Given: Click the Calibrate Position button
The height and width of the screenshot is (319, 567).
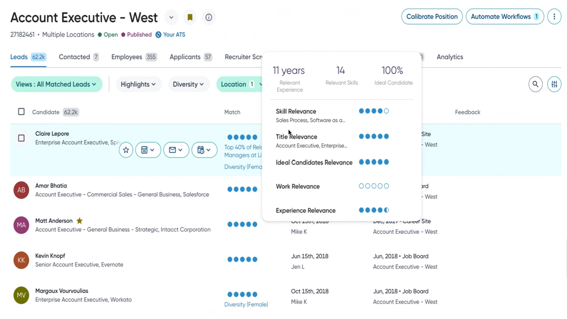Looking at the screenshot, I should (x=432, y=17).
